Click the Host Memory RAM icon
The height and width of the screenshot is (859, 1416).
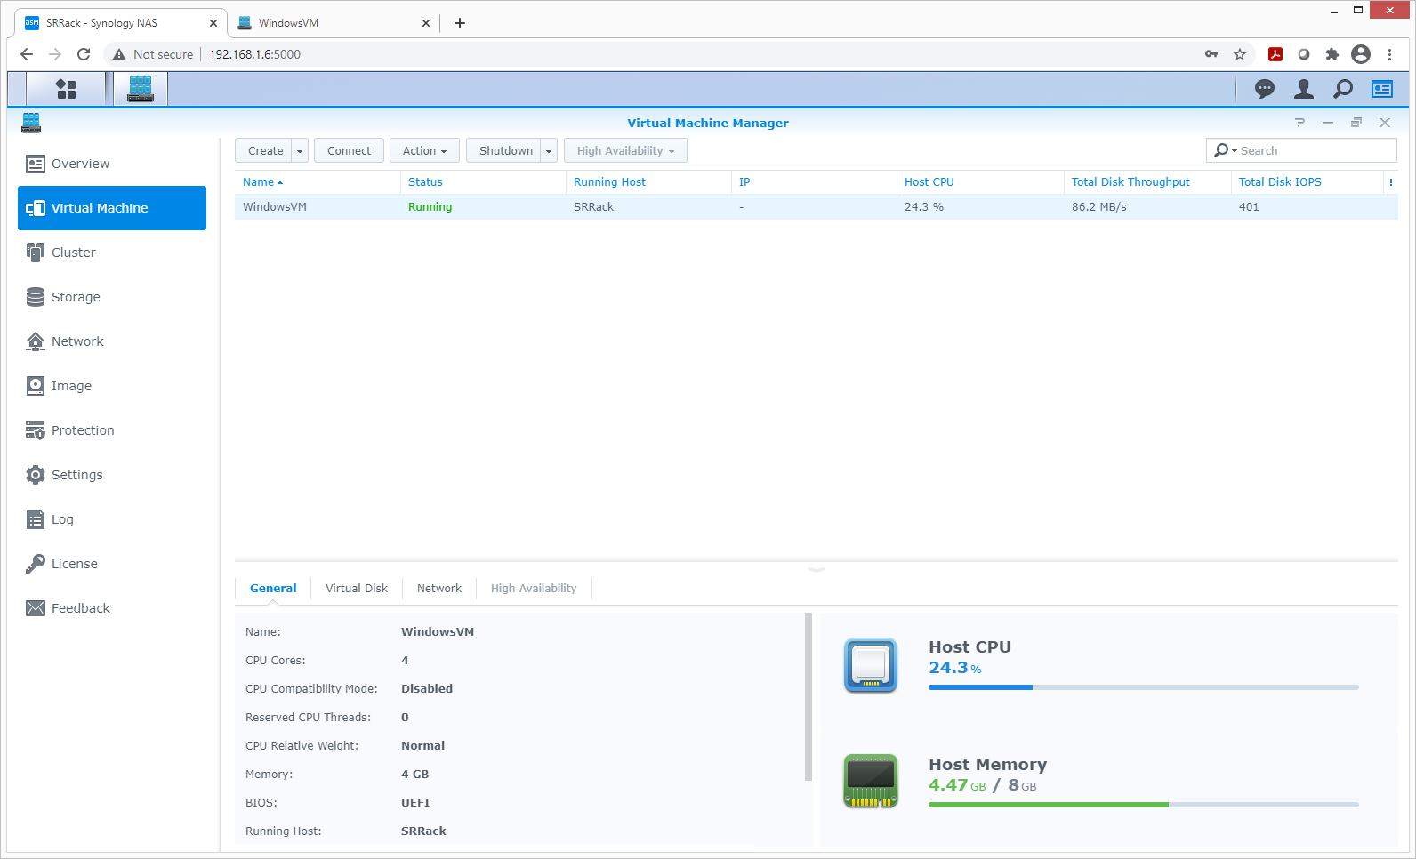[x=871, y=781]
